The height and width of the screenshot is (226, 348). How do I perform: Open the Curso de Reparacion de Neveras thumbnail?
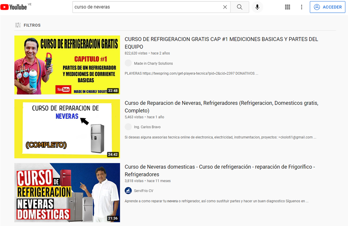click(x=67, y=129)
